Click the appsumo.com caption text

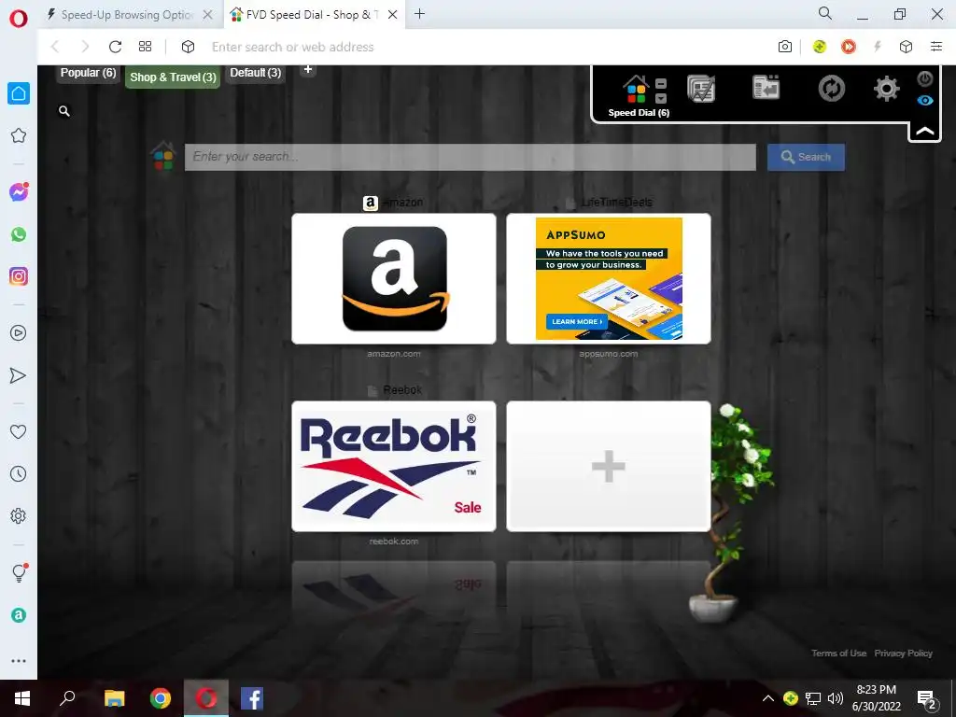point(609,354)
